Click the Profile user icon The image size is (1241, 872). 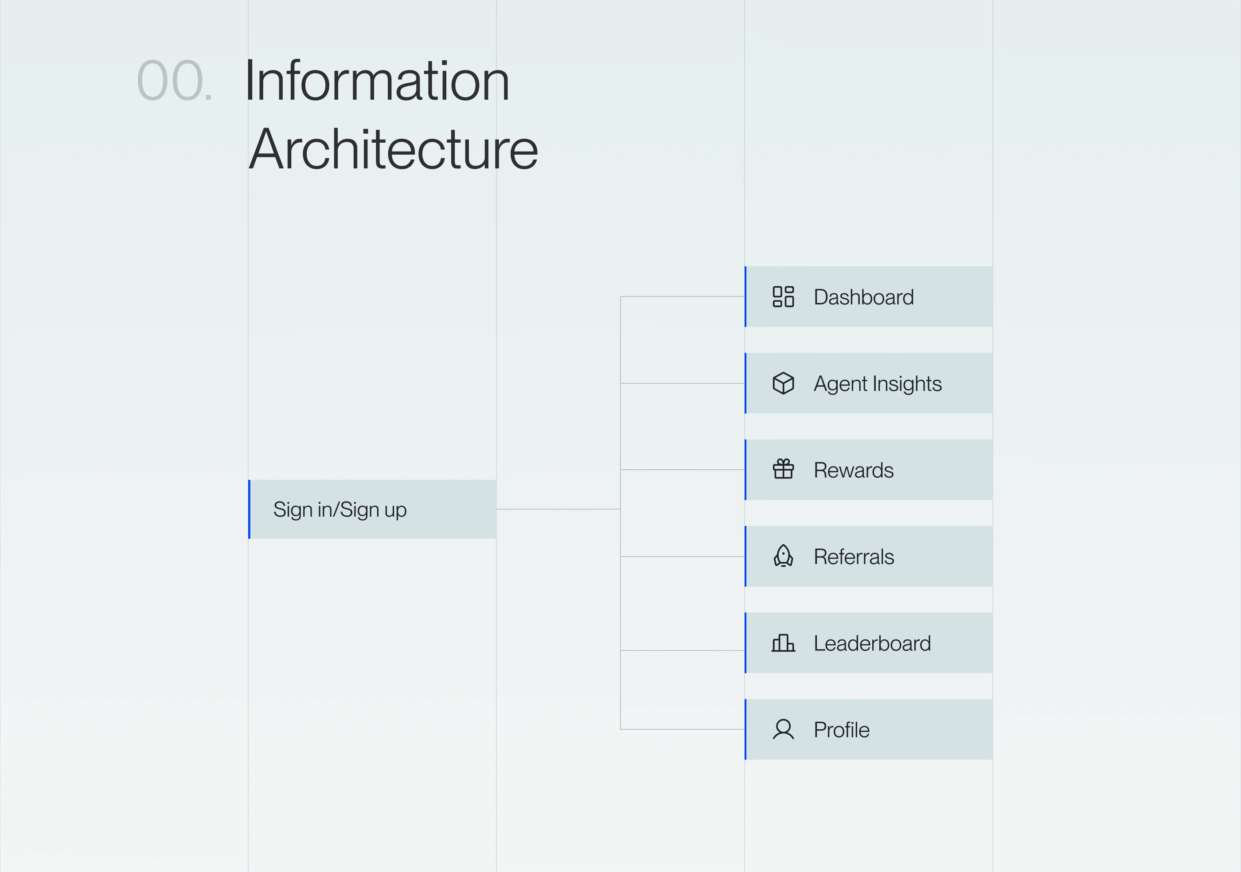(x=783, y=729)
